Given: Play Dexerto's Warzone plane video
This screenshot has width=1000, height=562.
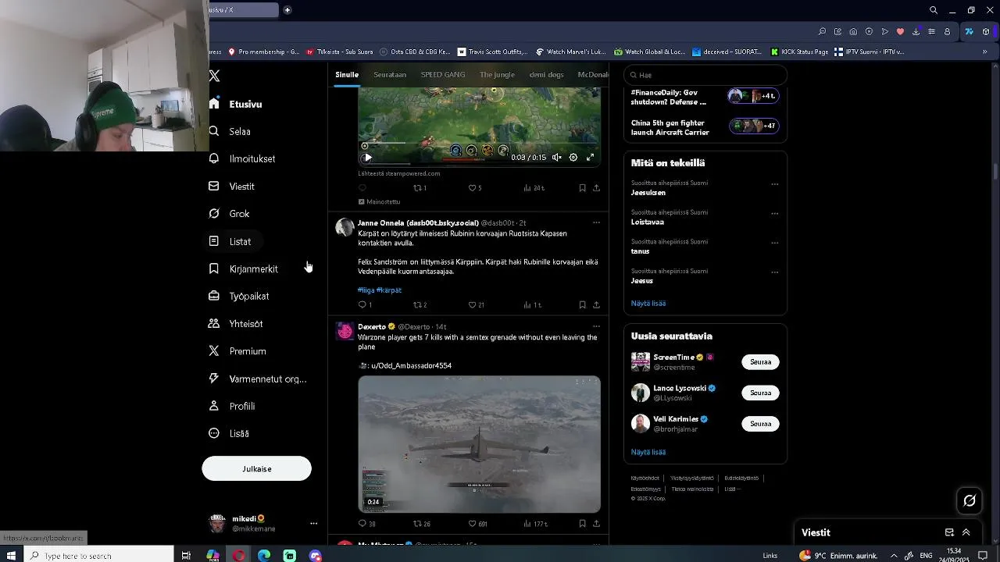Looking at the screenshot, I should point(479,444).
